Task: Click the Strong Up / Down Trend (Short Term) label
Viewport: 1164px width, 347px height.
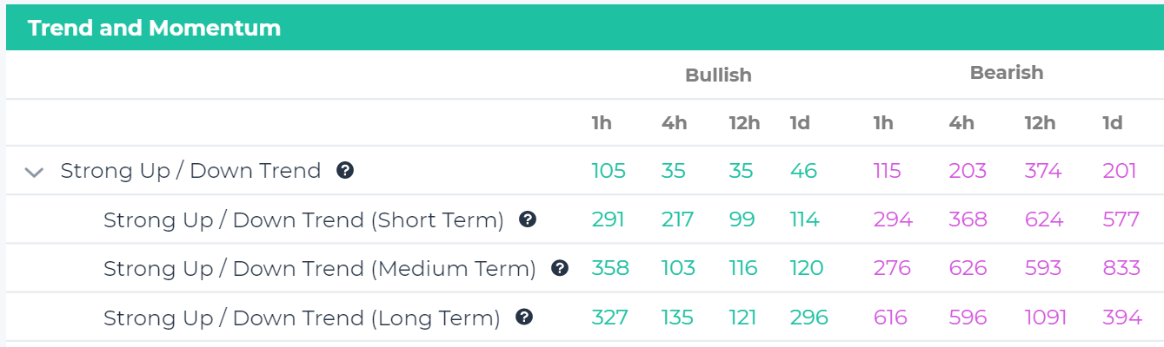Action: [x=303, y=220]
